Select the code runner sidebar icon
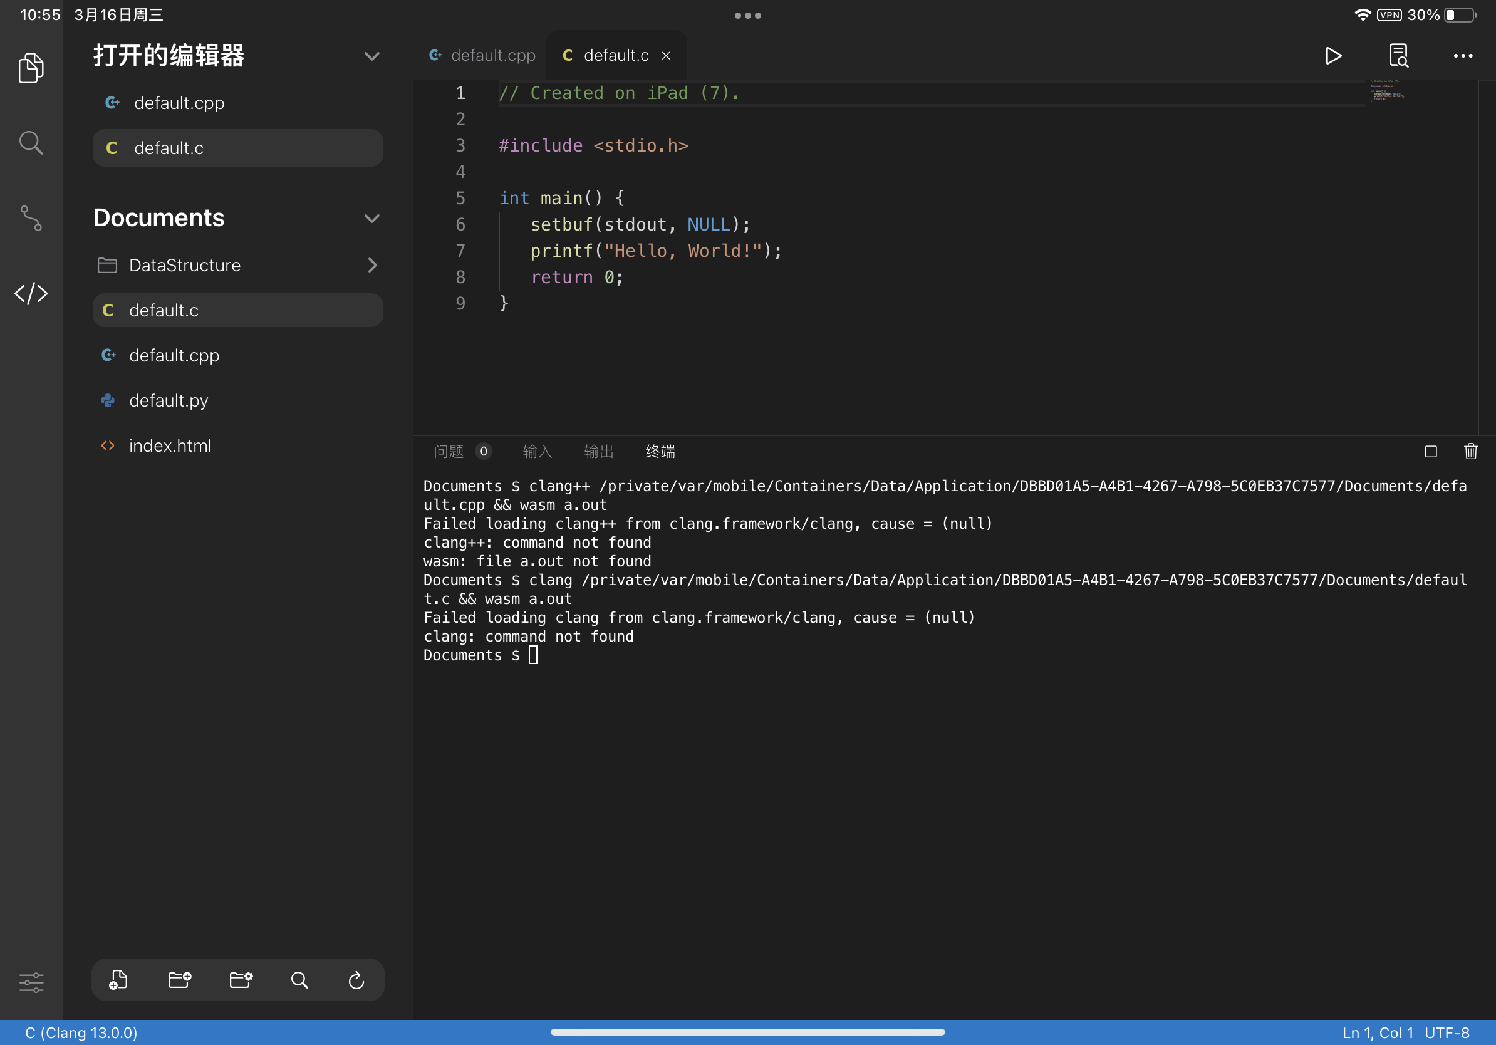 click(31, 294)
